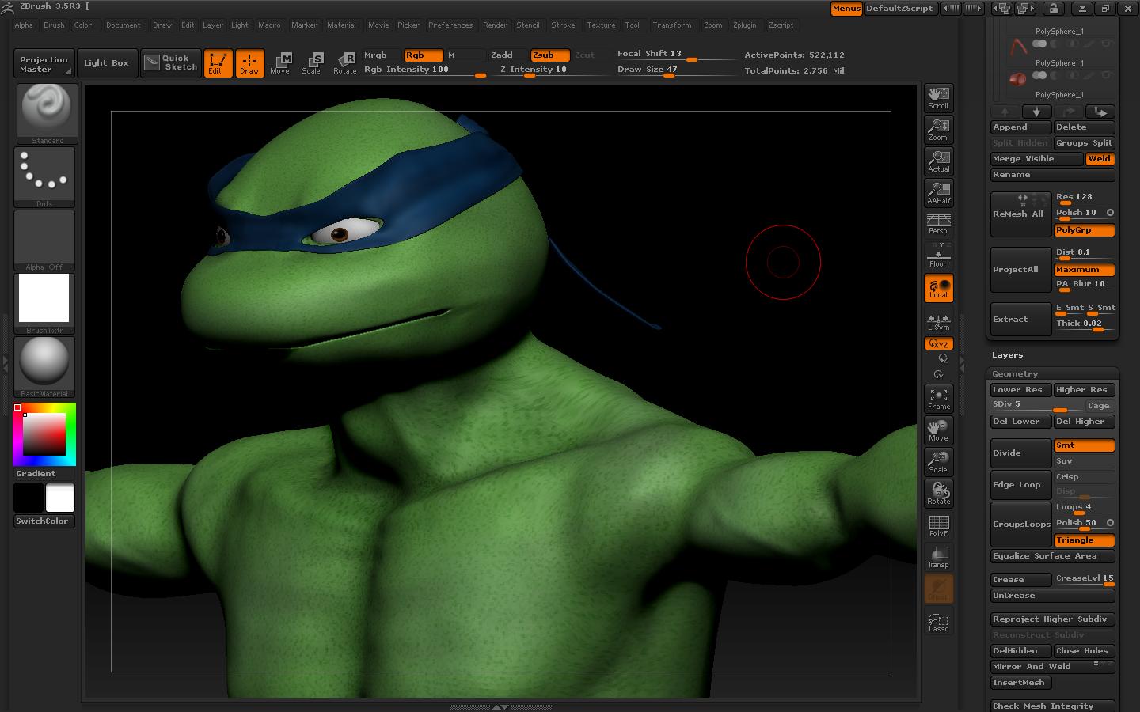Open Quick Sketch
The height and width of the screenshot is (712, 1140).
pos(171,63)
